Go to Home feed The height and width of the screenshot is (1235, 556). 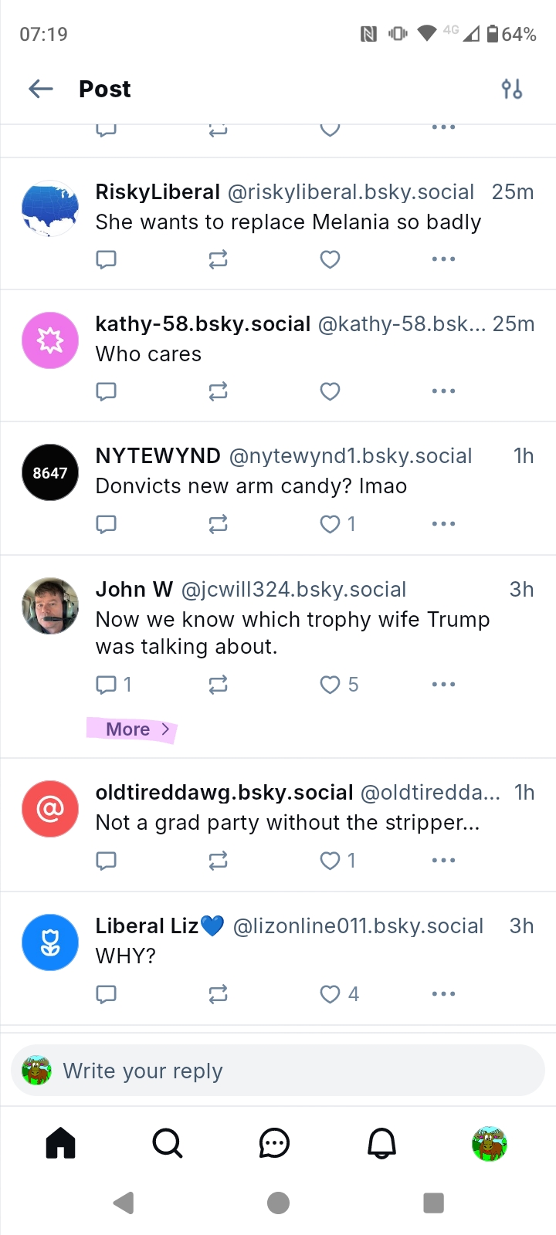pos(60,1143)
